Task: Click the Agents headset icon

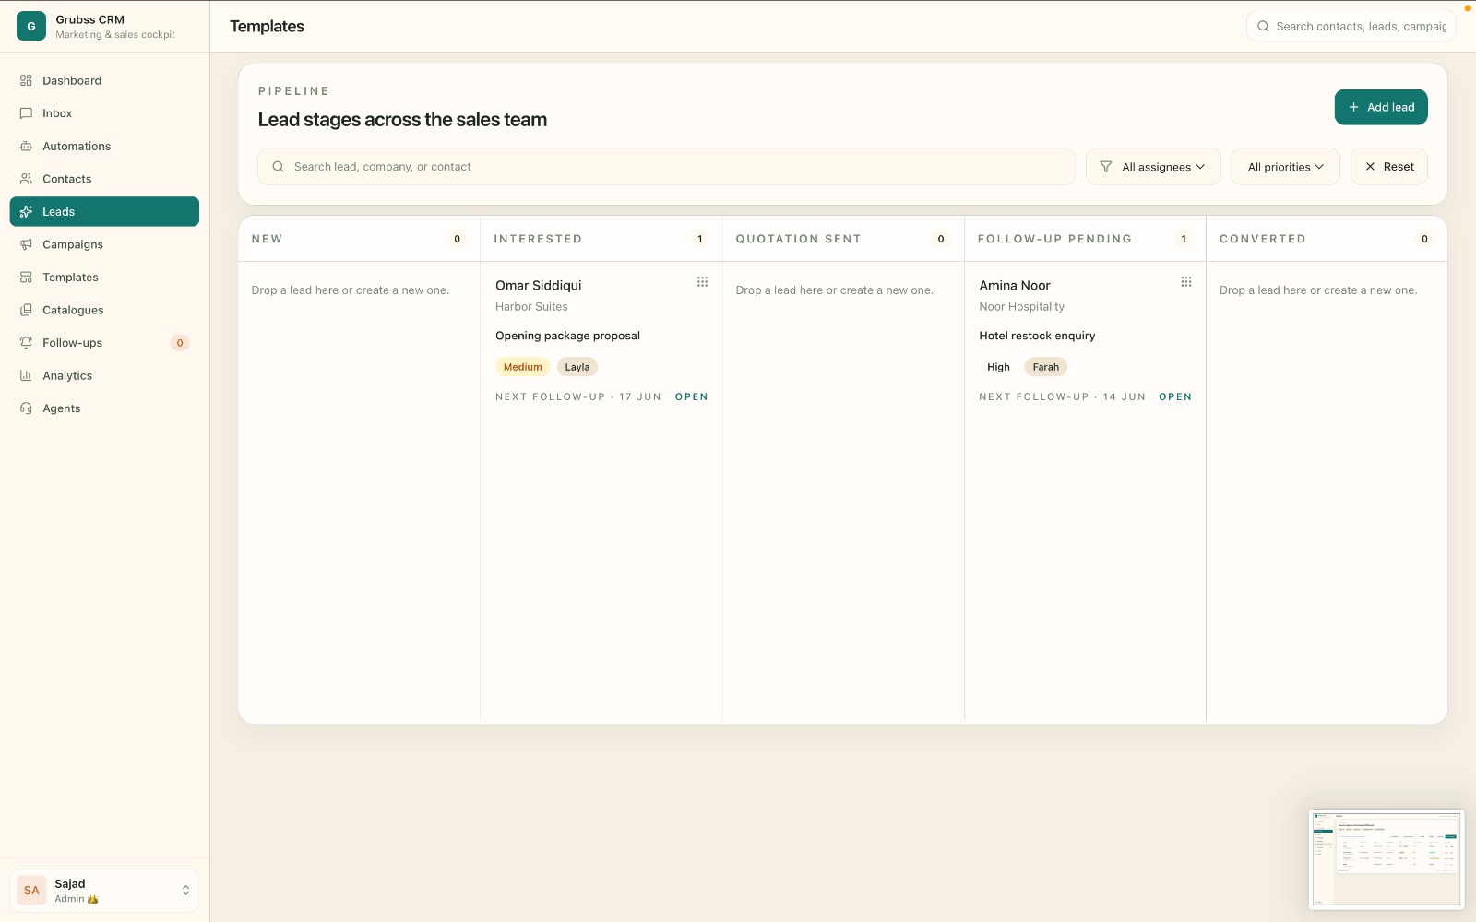Action: point(26,408)
